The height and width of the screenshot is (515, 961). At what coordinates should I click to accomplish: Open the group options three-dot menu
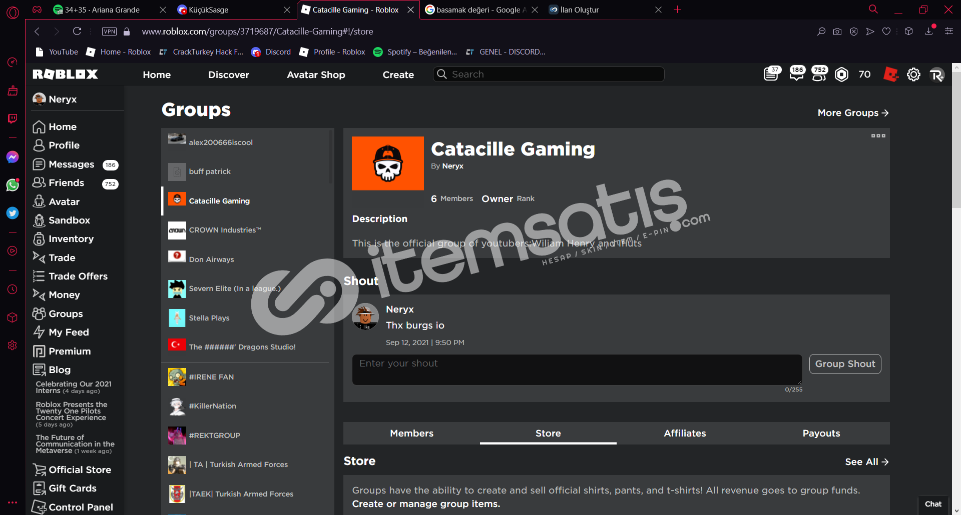(x=878, y=136)
